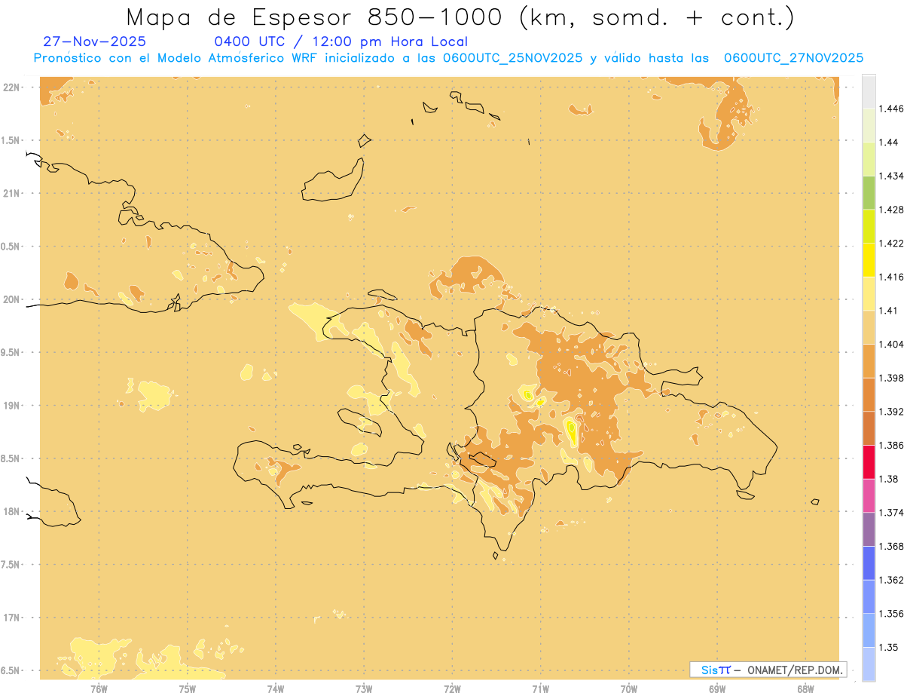Pick the blue swatch between 1.362 and 1.368
The height and width of the screenshot is (699, 904).
point(869,563)
